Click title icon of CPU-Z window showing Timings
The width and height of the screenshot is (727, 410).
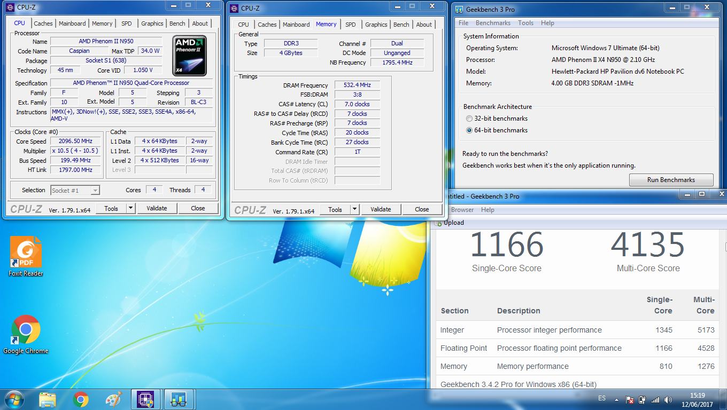tap(234, 8)
